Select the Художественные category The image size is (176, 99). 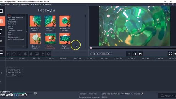(x=15, y=17)
